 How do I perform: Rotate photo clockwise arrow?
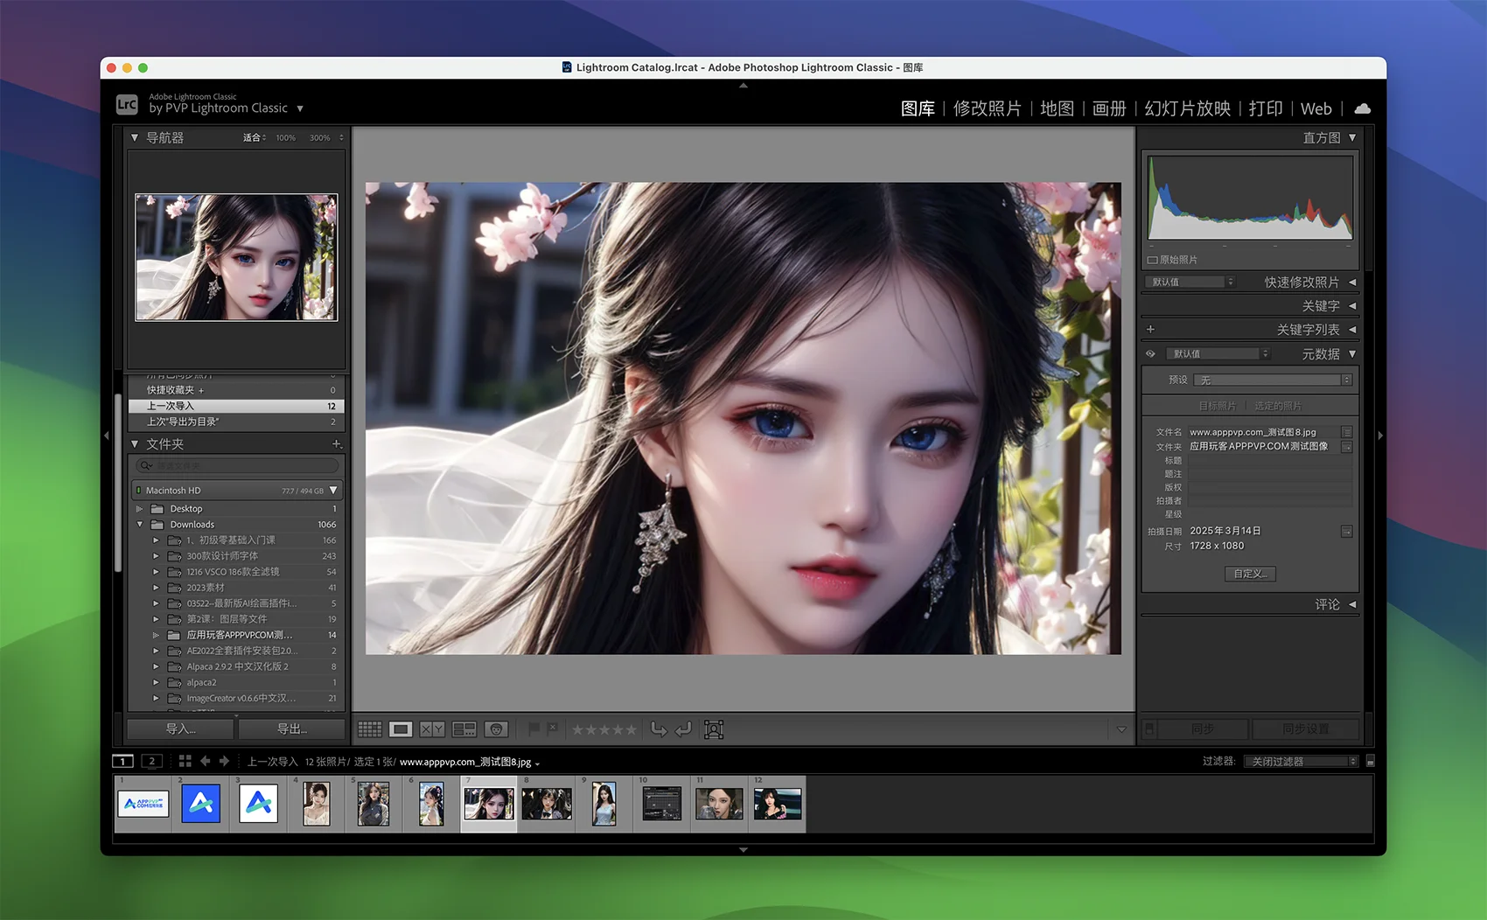point(684,729)
